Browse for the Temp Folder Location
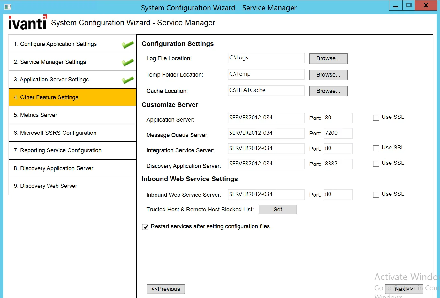 tap(328, 75)
